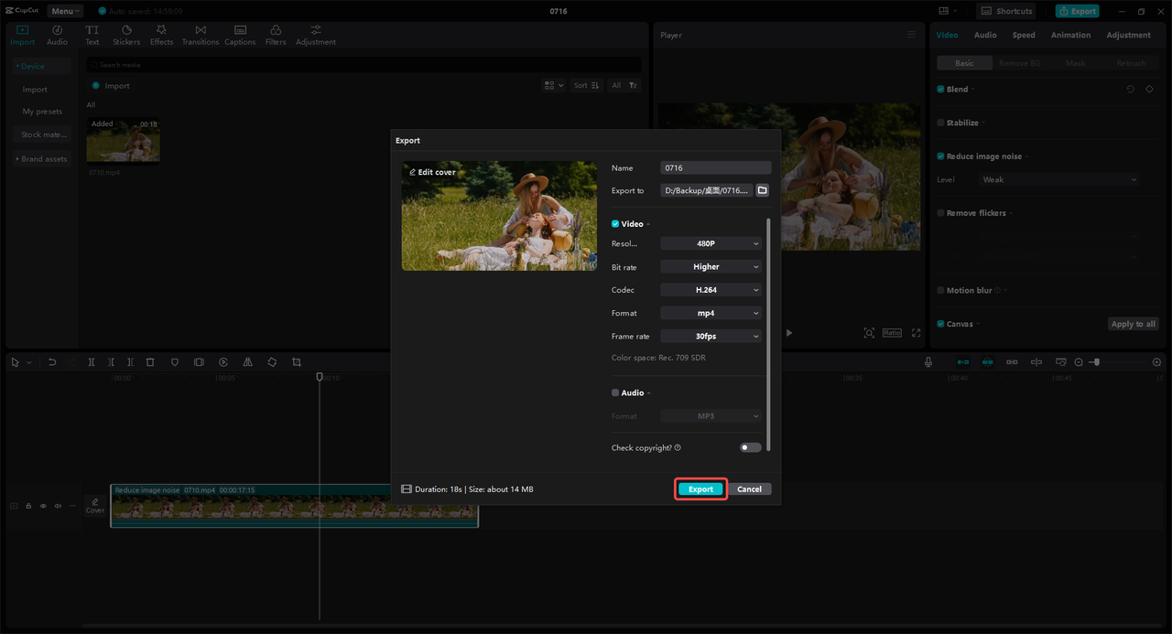Screen dimensions: 1172x634
Task: Click the Name input field showing 0716
Action: 715,168
